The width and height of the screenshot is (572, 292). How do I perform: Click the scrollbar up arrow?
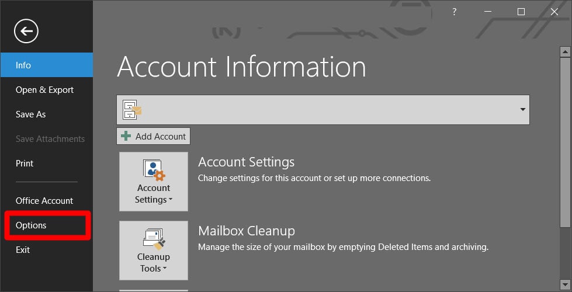565,53
